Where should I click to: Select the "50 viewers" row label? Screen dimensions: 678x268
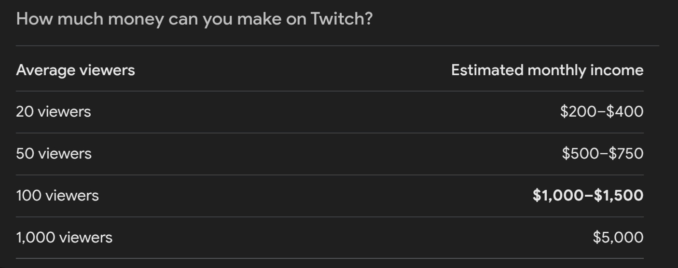54,154
